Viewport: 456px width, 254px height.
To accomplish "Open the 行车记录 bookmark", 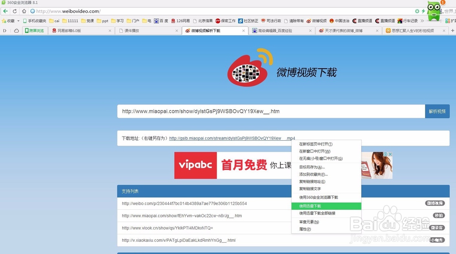I will (x=408, y=21).
